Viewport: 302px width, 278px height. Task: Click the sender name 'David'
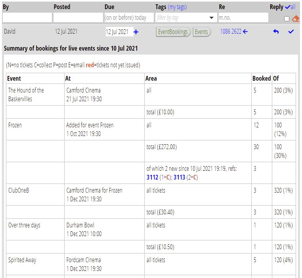[10, 31]
